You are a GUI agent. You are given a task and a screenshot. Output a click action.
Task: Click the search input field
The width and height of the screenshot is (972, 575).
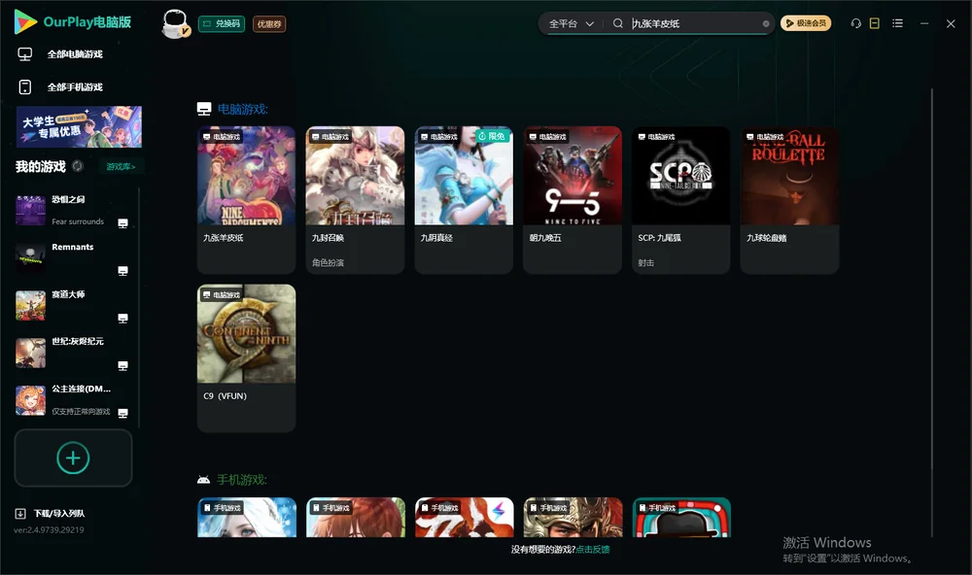[694, 23]
